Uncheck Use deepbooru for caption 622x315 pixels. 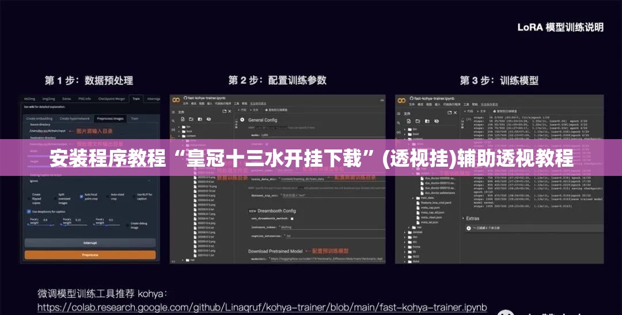pos(29,212)
